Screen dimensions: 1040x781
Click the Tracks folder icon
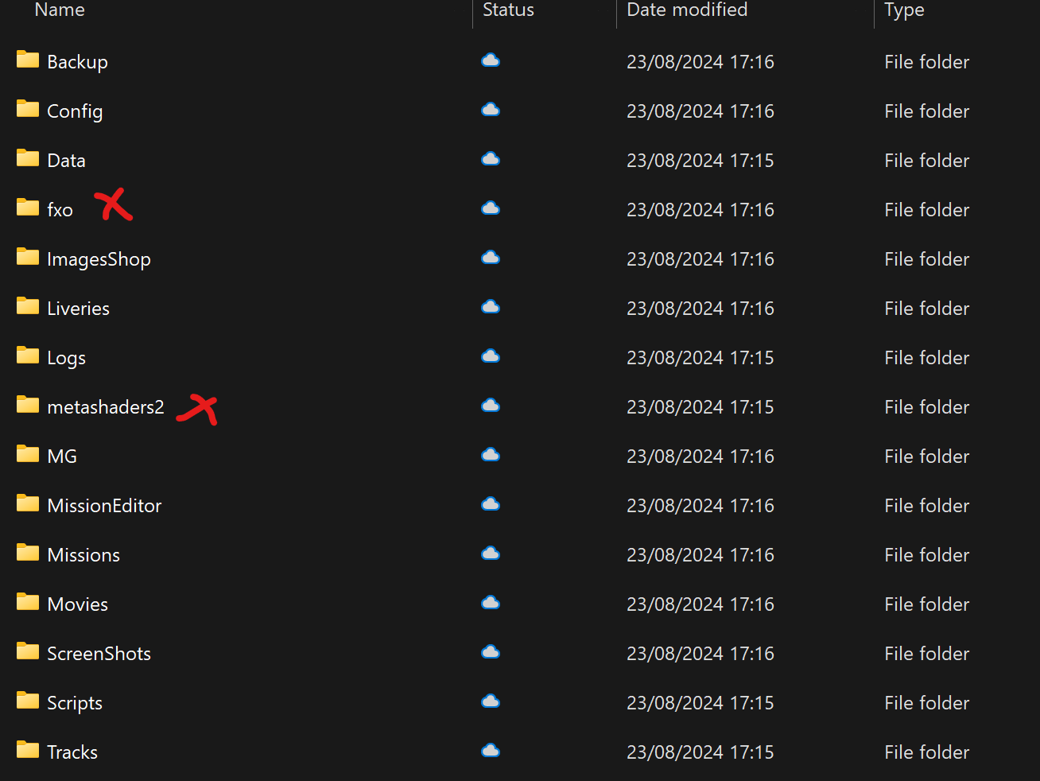pyautogui.click(x=28, y=750)
